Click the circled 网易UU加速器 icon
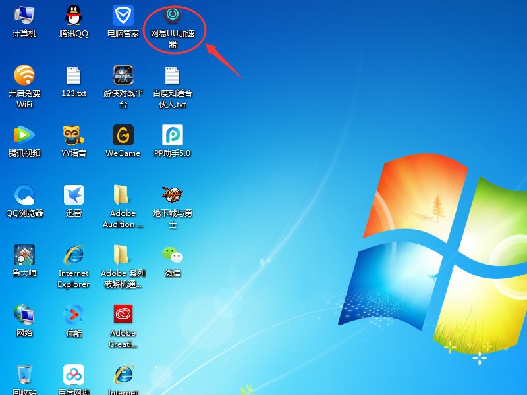 click(173, 16)
